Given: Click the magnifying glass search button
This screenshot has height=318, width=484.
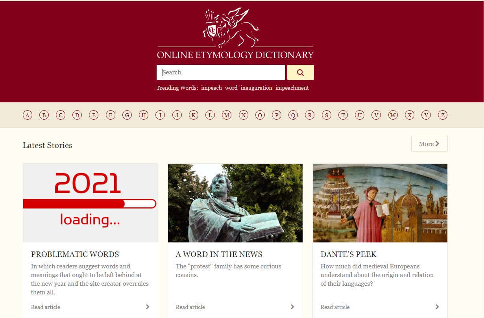Looking at the screenshot, I should point(300,72).
